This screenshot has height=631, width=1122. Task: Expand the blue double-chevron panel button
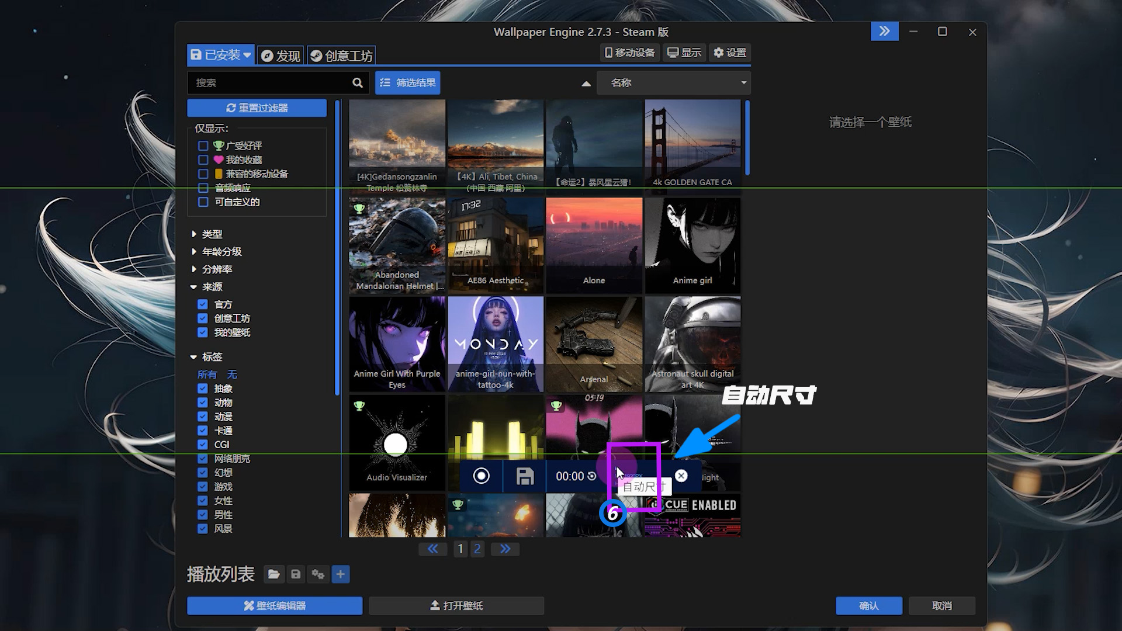(x=885, y=31)
